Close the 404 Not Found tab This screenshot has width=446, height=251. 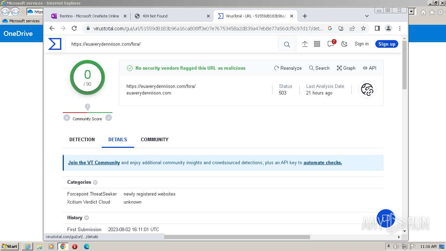pyautogui.click(x=208, y=16)
